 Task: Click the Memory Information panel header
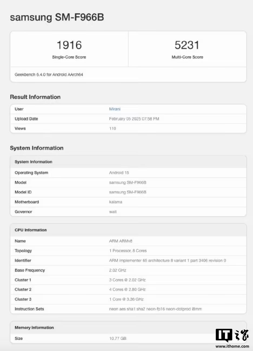click(34, 328)
